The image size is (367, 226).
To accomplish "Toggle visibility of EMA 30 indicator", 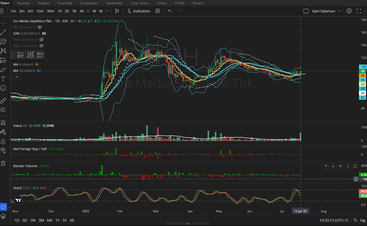I will click(41, 40).
